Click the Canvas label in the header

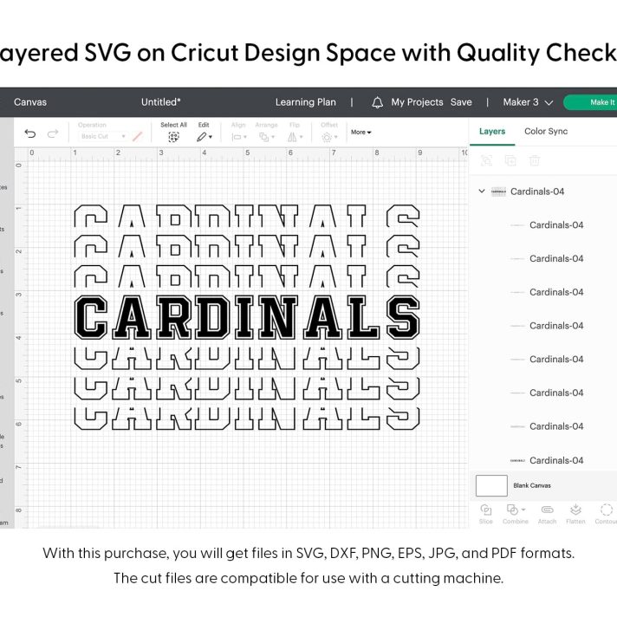click(30, 102)
